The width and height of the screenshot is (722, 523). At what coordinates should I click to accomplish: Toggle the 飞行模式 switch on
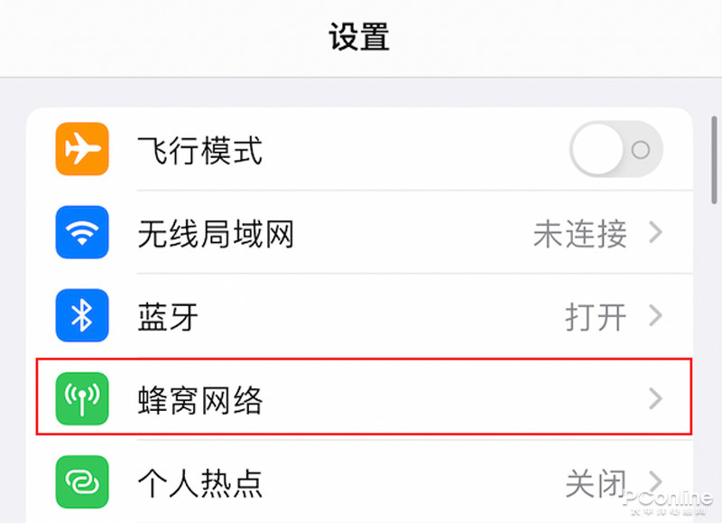tap(616, 150)
